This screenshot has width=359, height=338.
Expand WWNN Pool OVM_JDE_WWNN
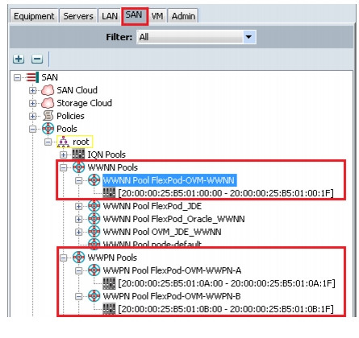79,232
